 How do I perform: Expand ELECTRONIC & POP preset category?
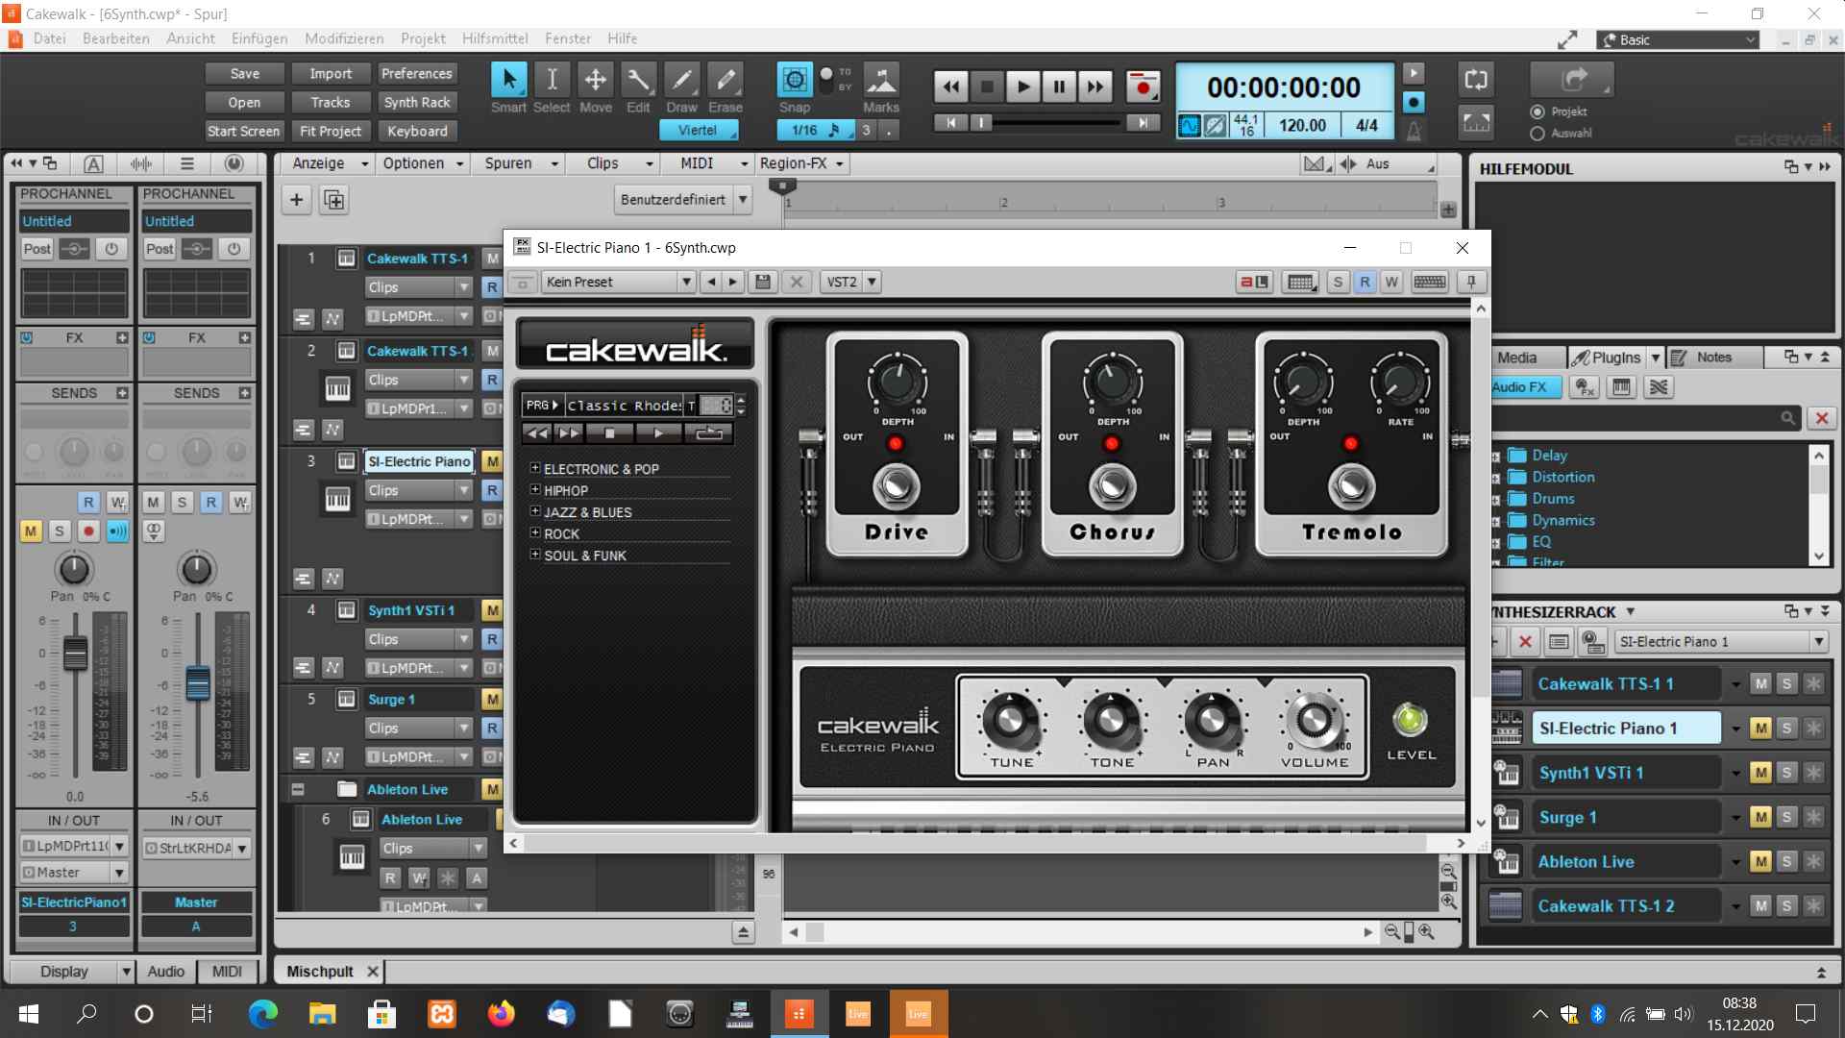click(535, 468)
